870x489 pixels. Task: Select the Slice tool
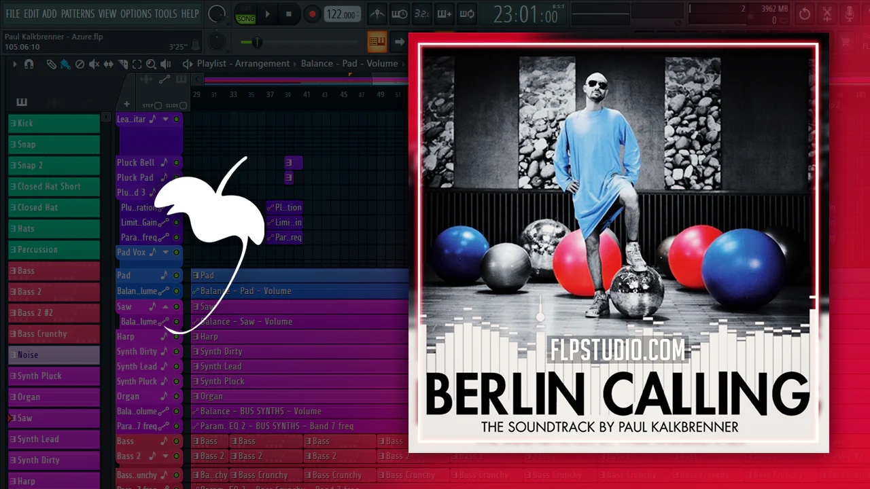[123, 64]
